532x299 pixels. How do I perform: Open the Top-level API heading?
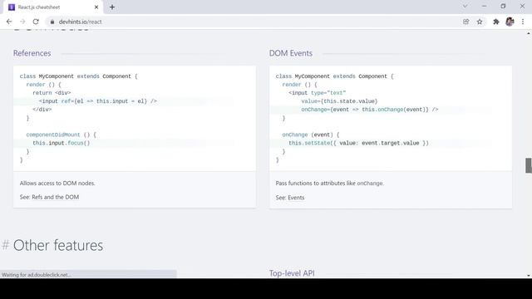click(x=292, y=273)
